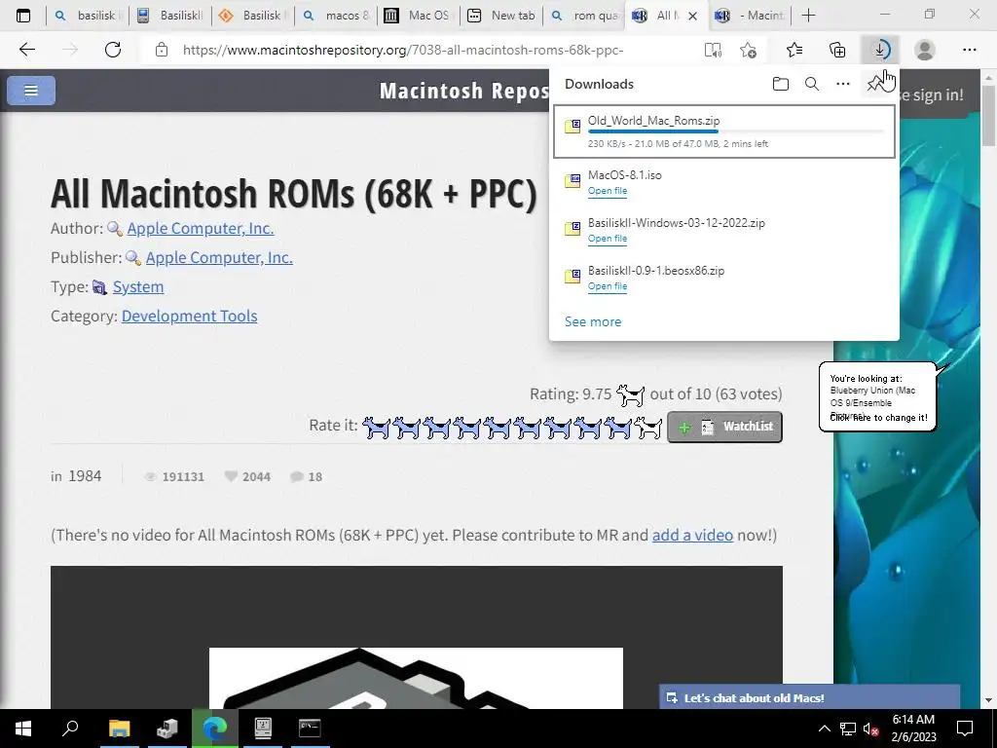
Task: Open file BasiliskII-0.9-1.beosx86.zip
Action: coord(608,286)
